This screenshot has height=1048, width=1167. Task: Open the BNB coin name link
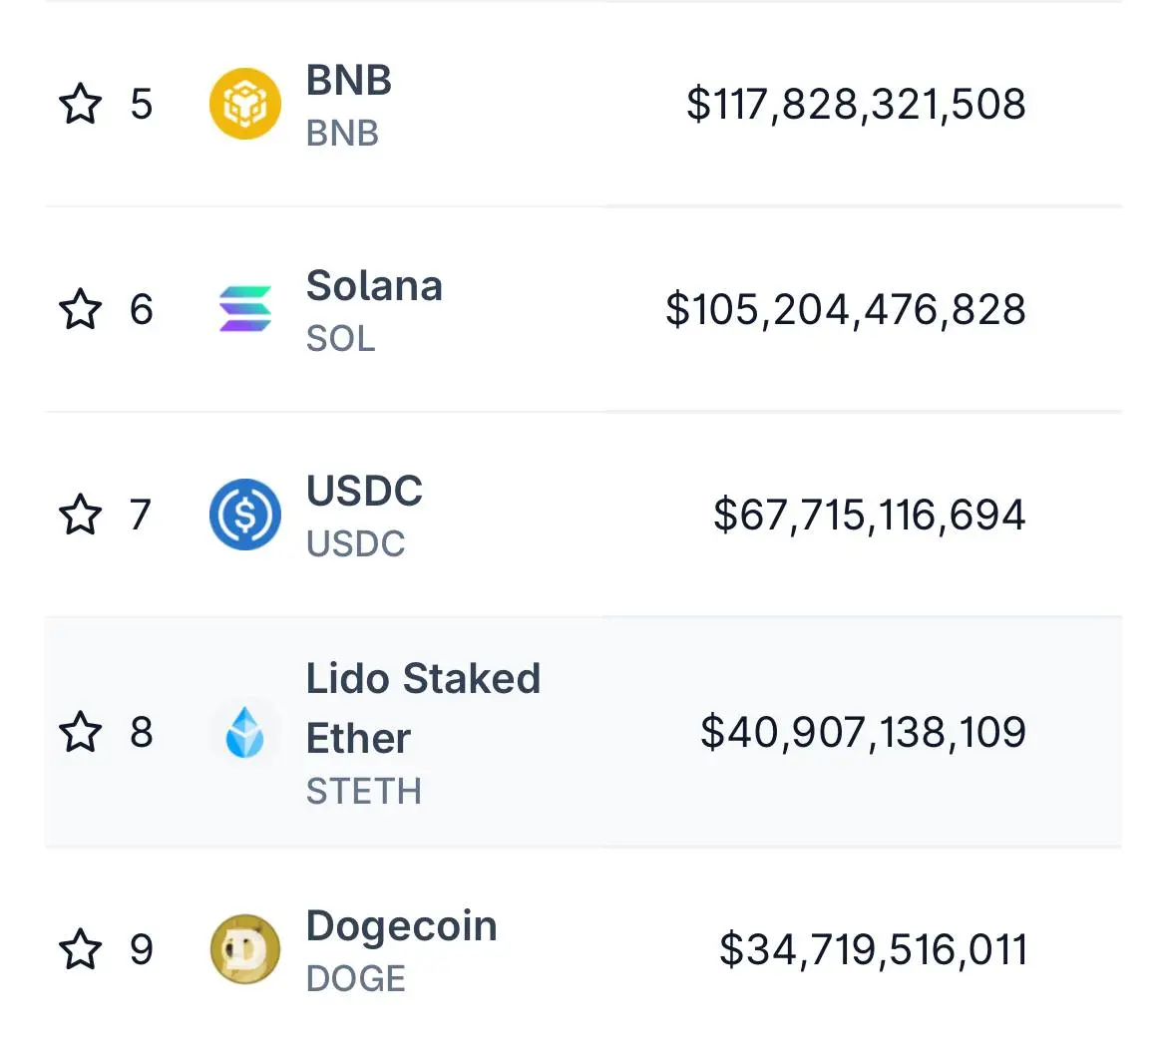349,80
